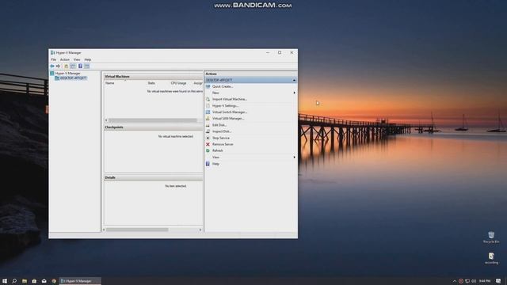Toggle the Show/Hide Action Pane toolbar icon
The width and height of the screenshot is (507, 285).
point(86,66)
